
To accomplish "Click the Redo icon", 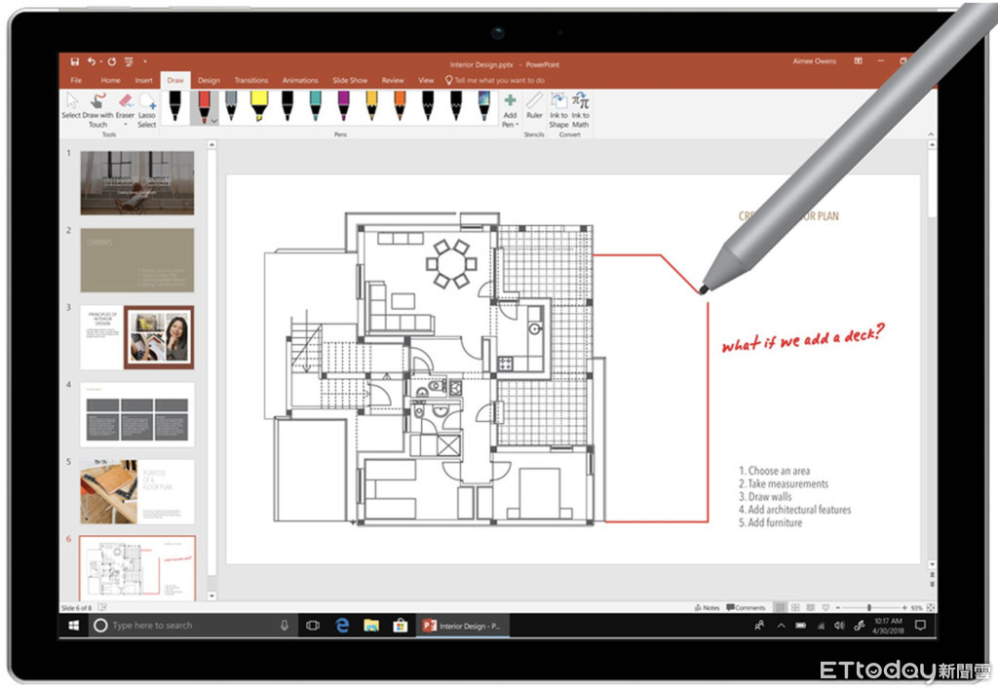I will click(x=112, y=61).
